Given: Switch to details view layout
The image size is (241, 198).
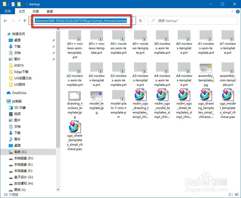Looking at the screenshot, I should 231,195.
